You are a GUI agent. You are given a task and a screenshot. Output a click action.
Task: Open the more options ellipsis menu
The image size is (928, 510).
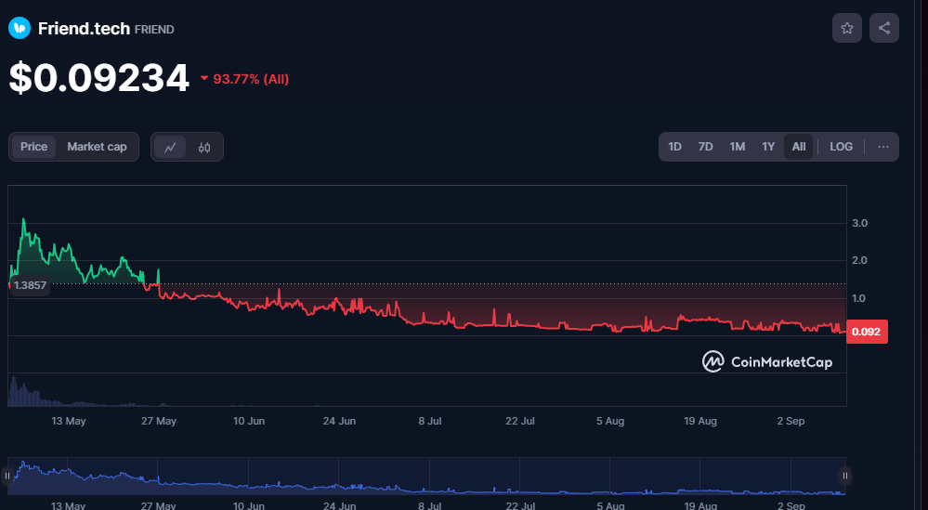883,147
